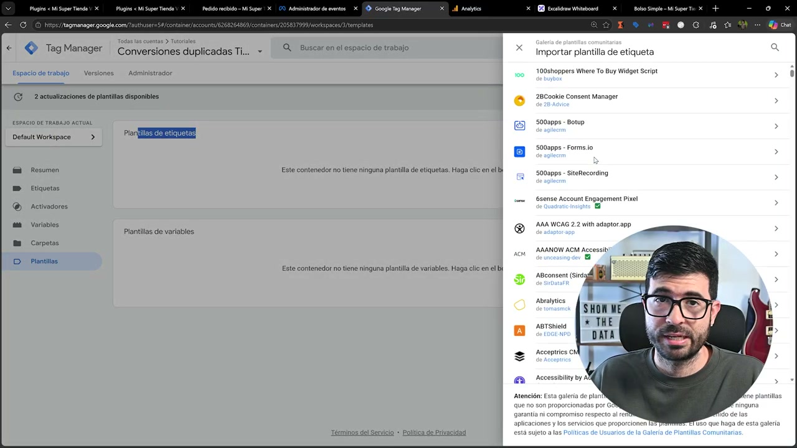Close the template import panel
The height and width of the screenshot is (448, 797).
point(519,47)
